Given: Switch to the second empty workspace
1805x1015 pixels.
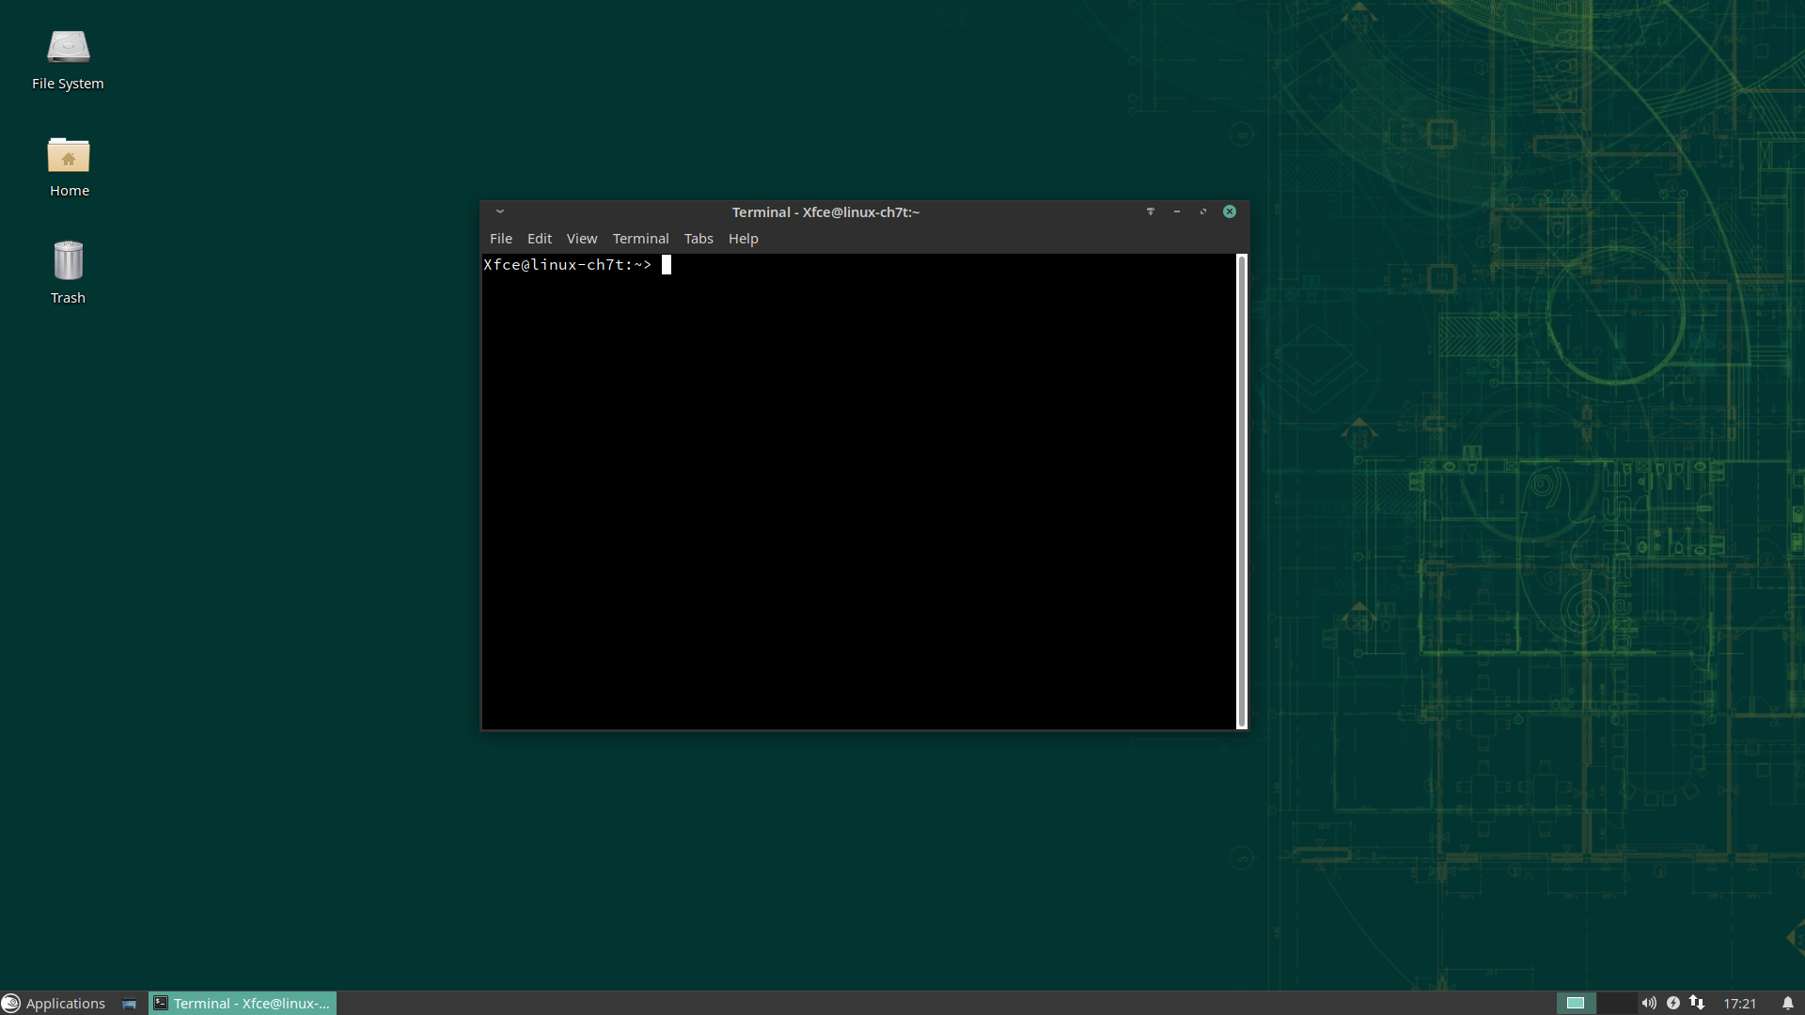Looking at the screenshot, I should pyautogui.click(x=1616, y=1003).
